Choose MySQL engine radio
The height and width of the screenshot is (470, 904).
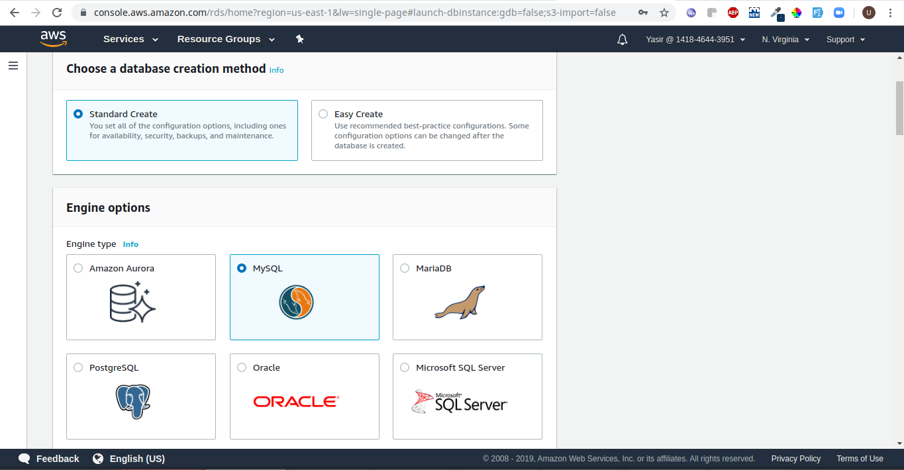(242, 268)
